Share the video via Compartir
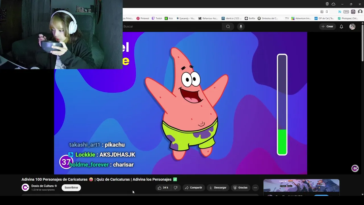 coord(193,188)
